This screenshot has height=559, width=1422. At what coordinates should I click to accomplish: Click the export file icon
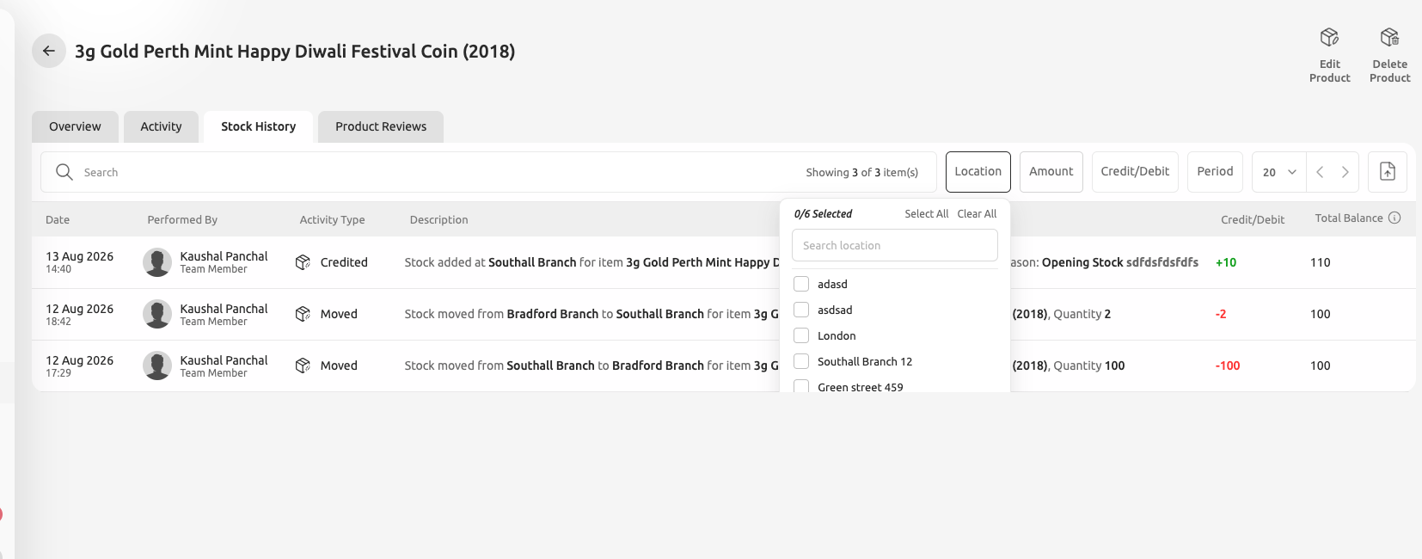[1388, 171]
